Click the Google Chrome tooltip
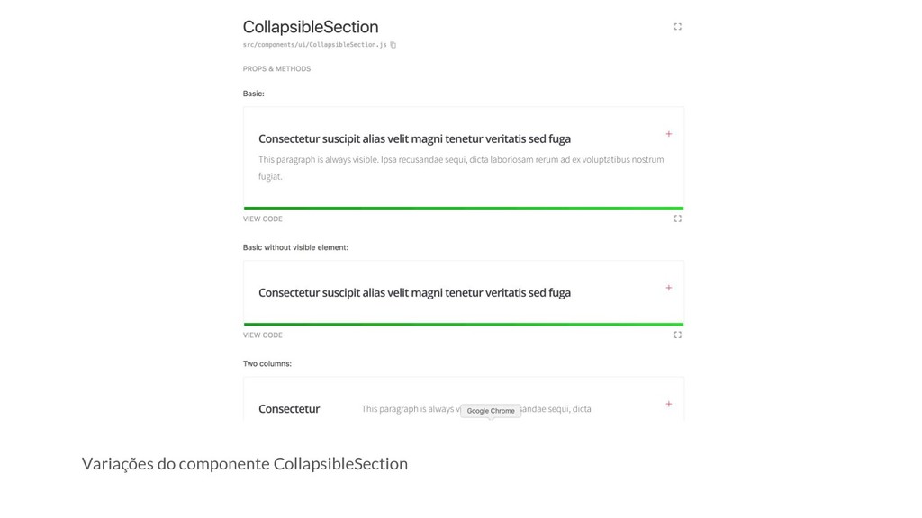The width and height of the screenshot is (922, 518). pyautogui.click(x=491, y=411)
